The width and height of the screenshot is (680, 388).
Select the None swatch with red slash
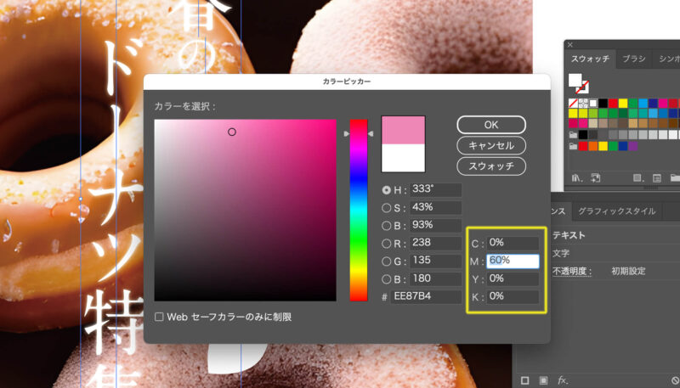573,103
